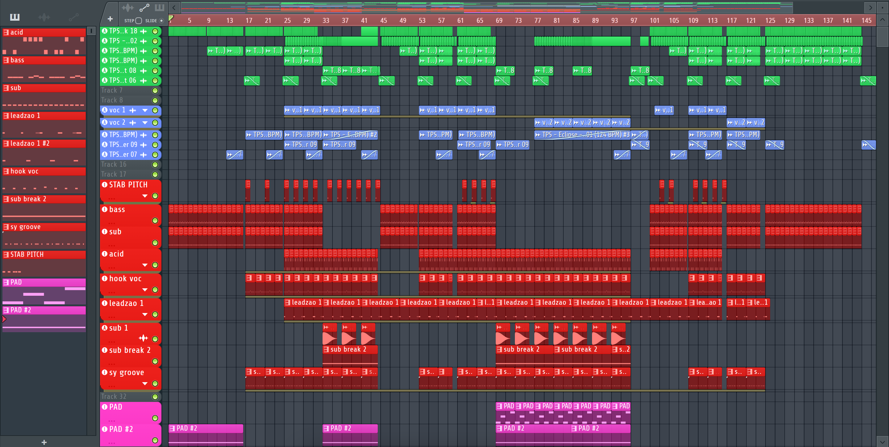Expand the STAB PITCH track dropdown arrow
The width and height of the screenshot is (889, 447).
pos(145,196)
